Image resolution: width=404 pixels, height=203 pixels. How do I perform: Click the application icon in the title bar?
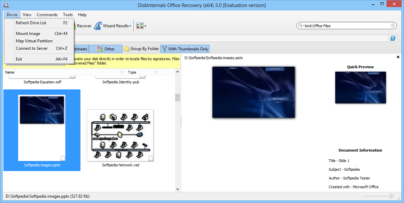tap(6, 5)
